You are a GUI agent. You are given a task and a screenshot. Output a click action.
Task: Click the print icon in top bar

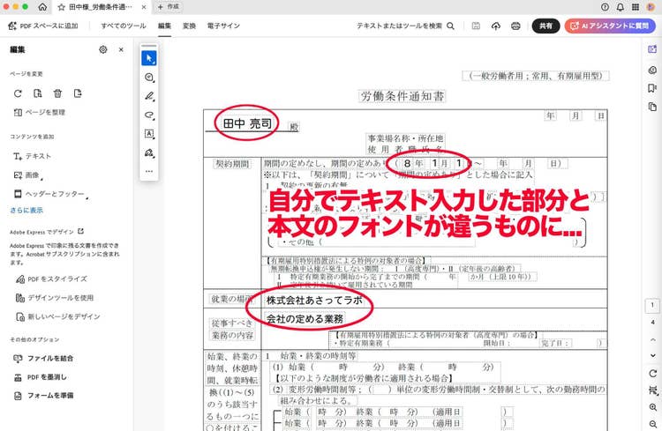click(515, 26)
